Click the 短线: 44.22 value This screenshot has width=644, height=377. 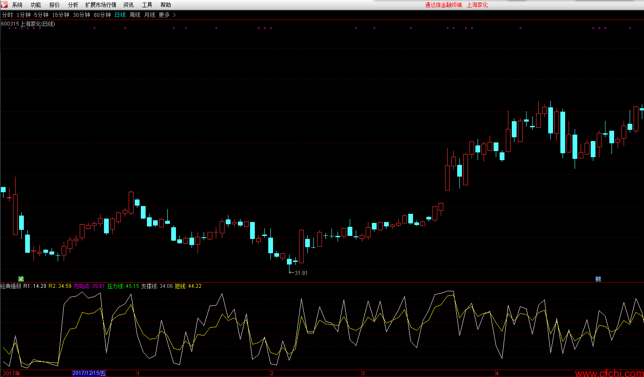(188, 286)
